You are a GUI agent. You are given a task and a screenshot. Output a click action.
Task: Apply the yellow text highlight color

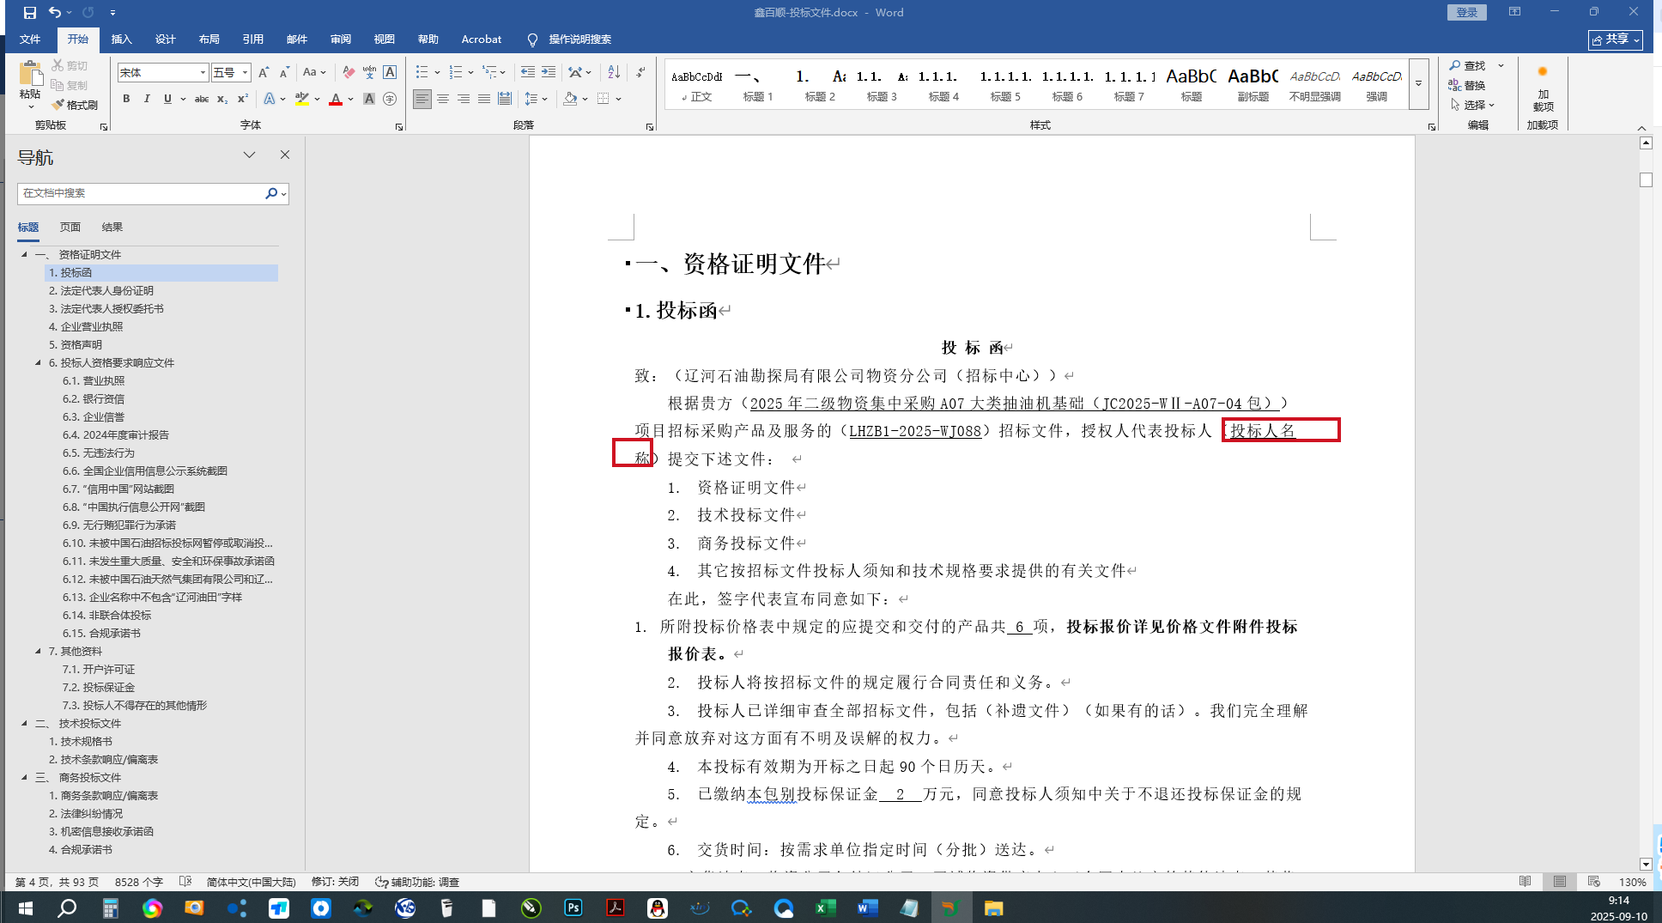[301, 99]
